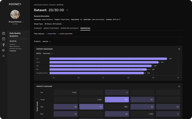Open the Dataset 2D/3D OD dropdown
The width and height of the screenshot is (192, 119).
point(67,10)
